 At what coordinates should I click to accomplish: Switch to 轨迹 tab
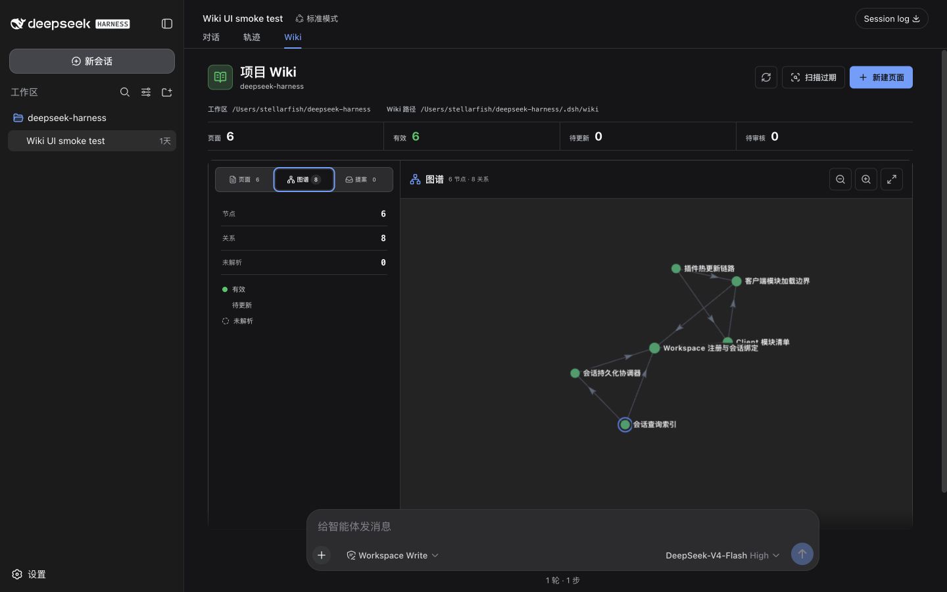(252, 37)
